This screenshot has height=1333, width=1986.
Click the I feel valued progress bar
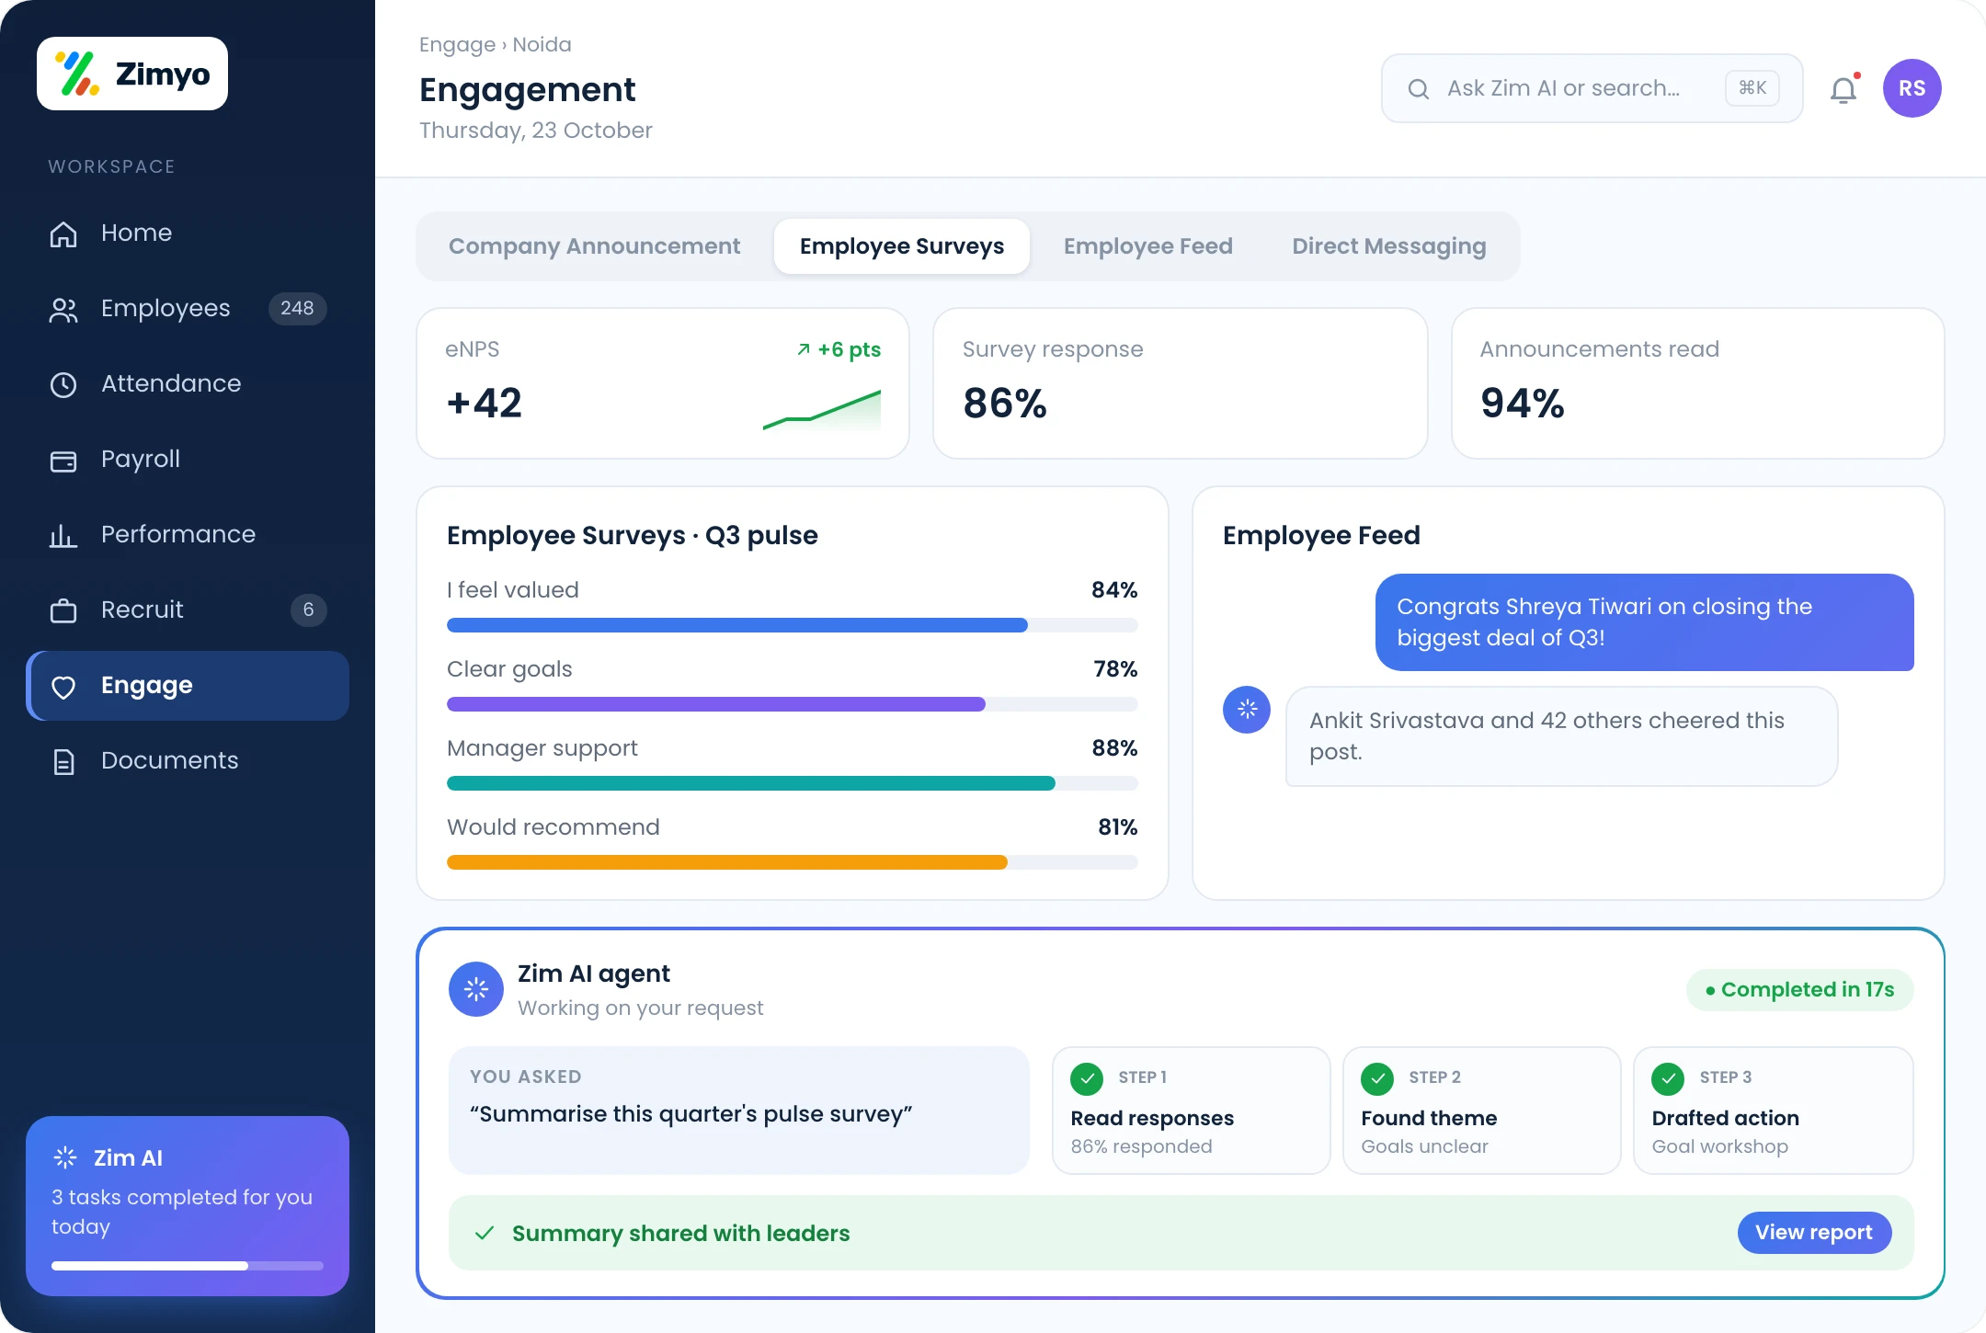pos(793,625)
